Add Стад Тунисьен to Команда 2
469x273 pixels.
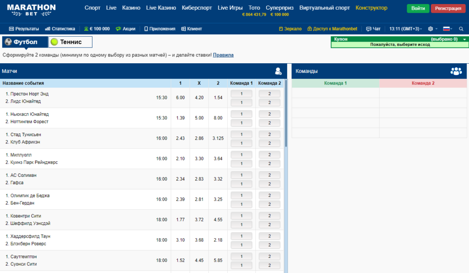tap(269, 134)
